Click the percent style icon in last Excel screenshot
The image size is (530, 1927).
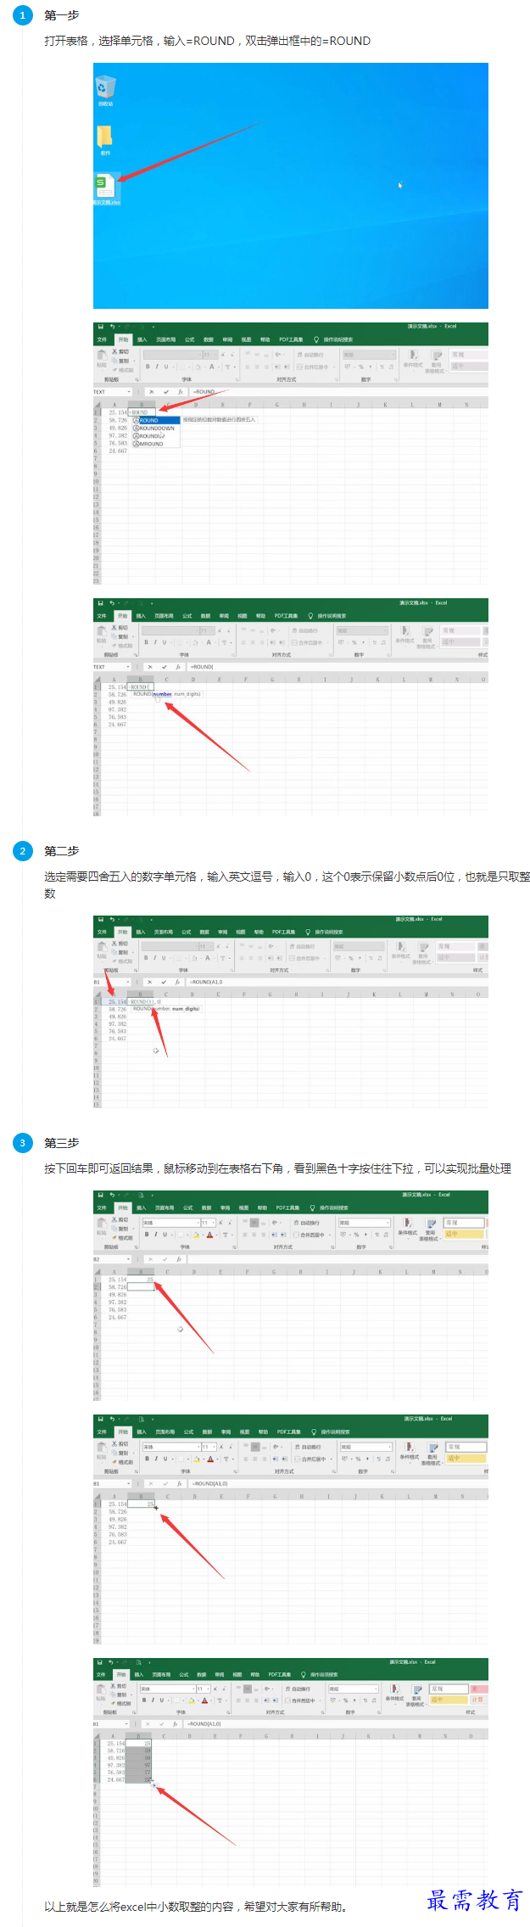pyautogui.click(x=346, y=1700)
